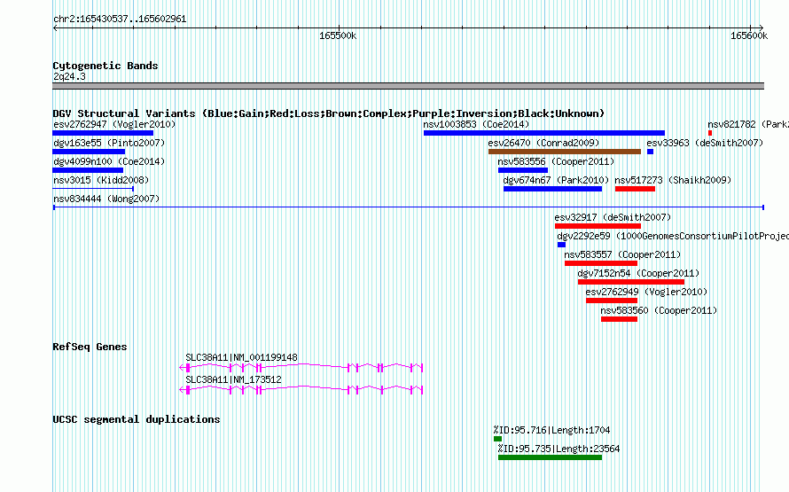Select the small blue dgv2292e59 variant bar
Image resolution: width=789 pixels, height=492 pixels.
[561, 245]
